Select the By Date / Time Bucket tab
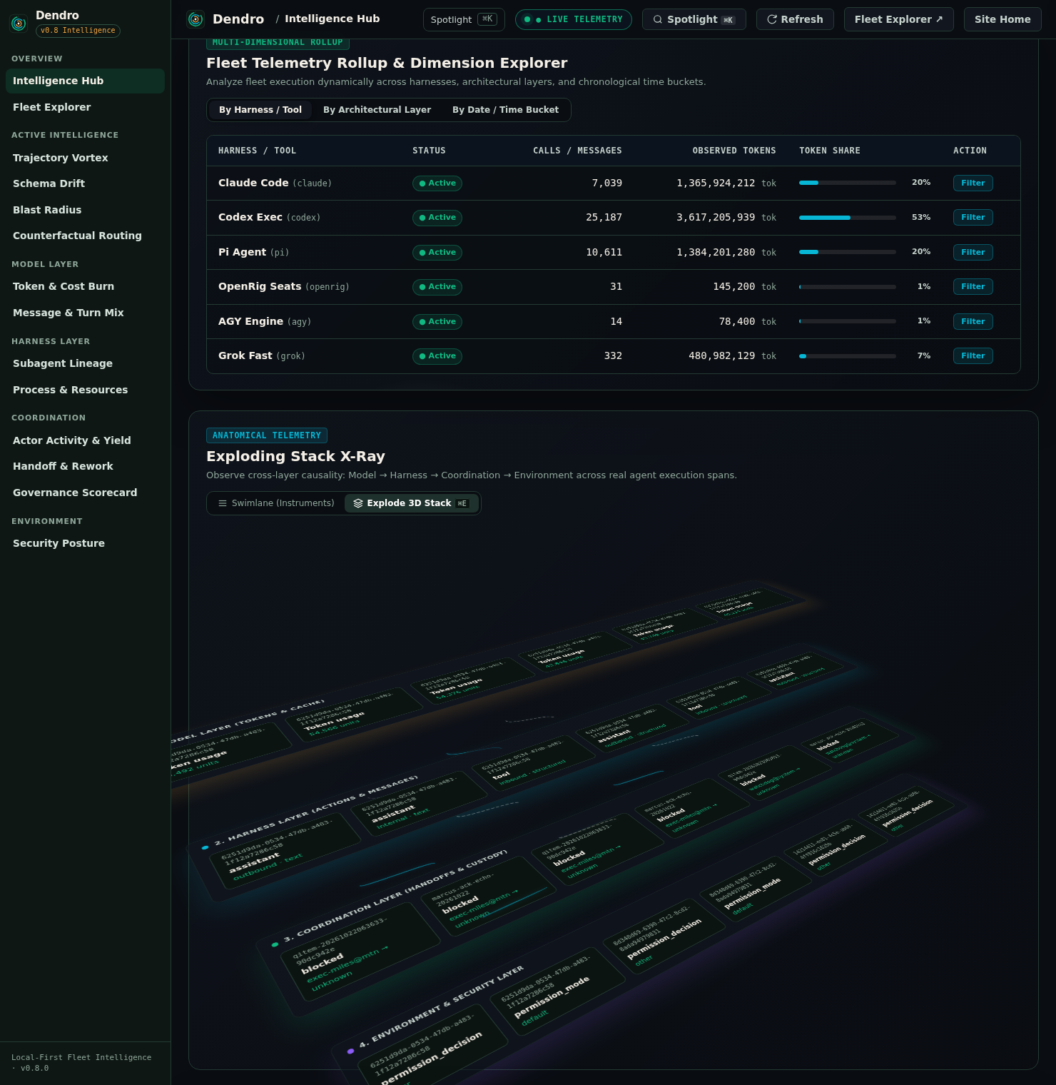Viewport: 1056px width, 1085px height. pos(505,110)
